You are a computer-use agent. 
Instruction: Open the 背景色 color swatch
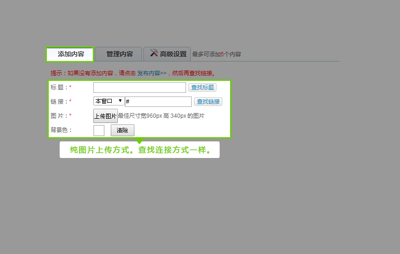tap(99, 131)
